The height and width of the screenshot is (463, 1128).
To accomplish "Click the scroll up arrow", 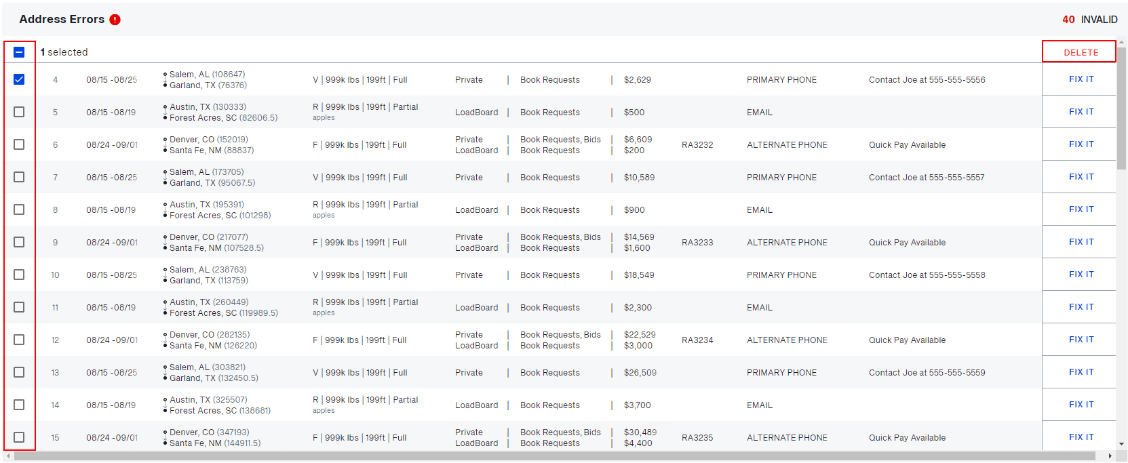I will 1121,41.
